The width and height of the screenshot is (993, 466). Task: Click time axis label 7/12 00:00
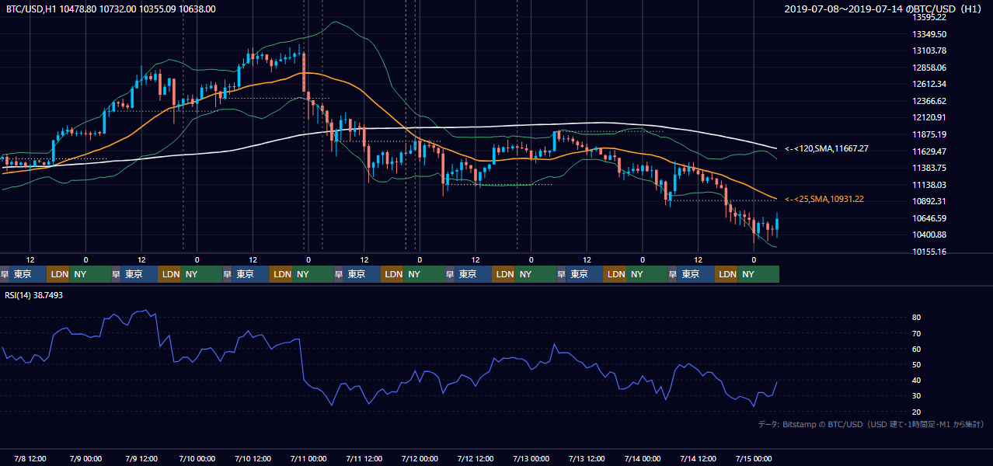coord(420,458)
